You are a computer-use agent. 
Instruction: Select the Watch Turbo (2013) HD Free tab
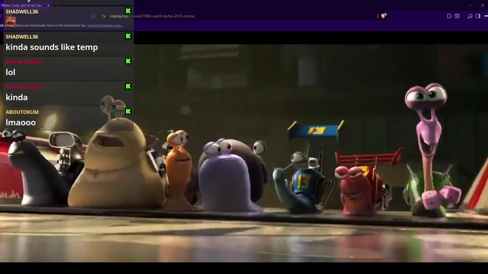22,5
